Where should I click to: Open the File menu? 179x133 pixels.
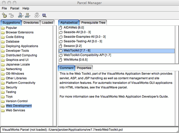point(4,8)
